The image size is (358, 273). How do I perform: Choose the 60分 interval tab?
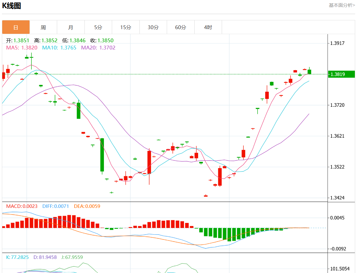click(181, 27)
